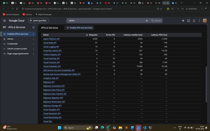Screen dimensions: 210x131
Task: Open the browser Assistant panel
Action: [191, 9]
